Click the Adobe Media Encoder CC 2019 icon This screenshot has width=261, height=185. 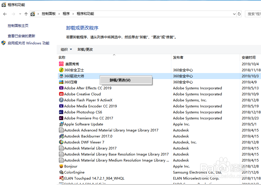(61, 106)
